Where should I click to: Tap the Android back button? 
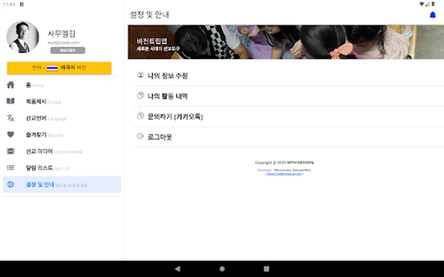click(178, 269)
